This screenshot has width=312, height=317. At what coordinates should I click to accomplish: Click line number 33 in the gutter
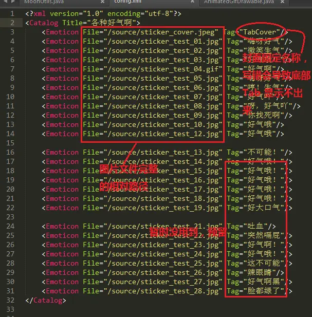pos(10,309)
